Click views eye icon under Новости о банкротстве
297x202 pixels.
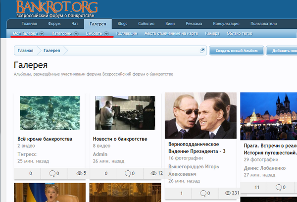[x=153, y=173]
